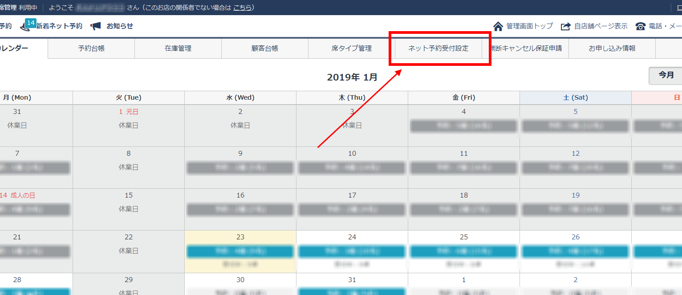Open the 席タイプ管理 tab
The height and width of the screenshot is (295, 682).
tap(352, 48)
